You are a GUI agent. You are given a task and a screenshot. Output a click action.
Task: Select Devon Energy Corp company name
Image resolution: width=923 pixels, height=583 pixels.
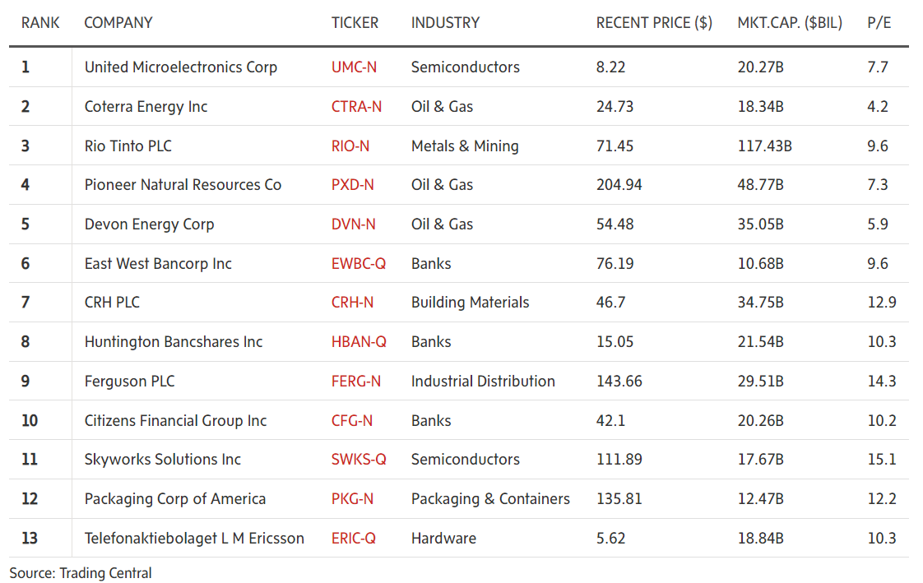point(149,224)
